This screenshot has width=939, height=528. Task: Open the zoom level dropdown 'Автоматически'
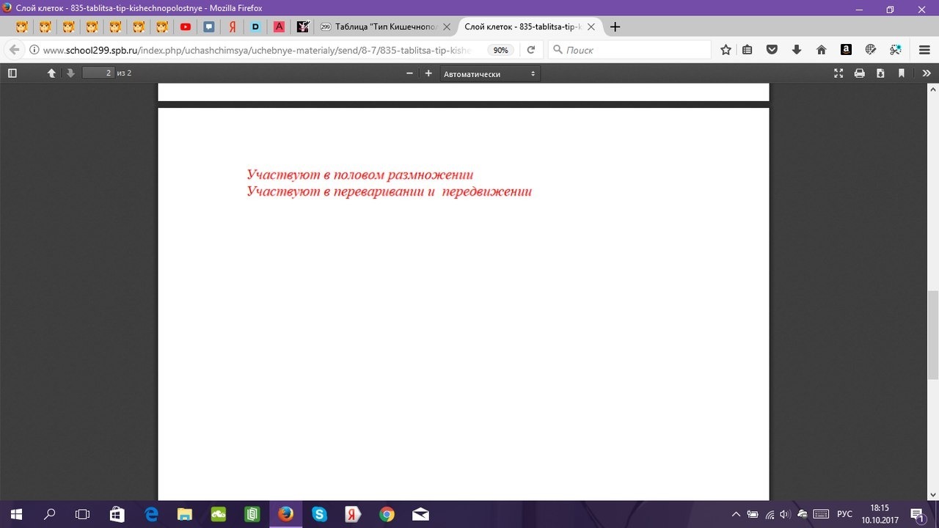[x=489, y=74]
